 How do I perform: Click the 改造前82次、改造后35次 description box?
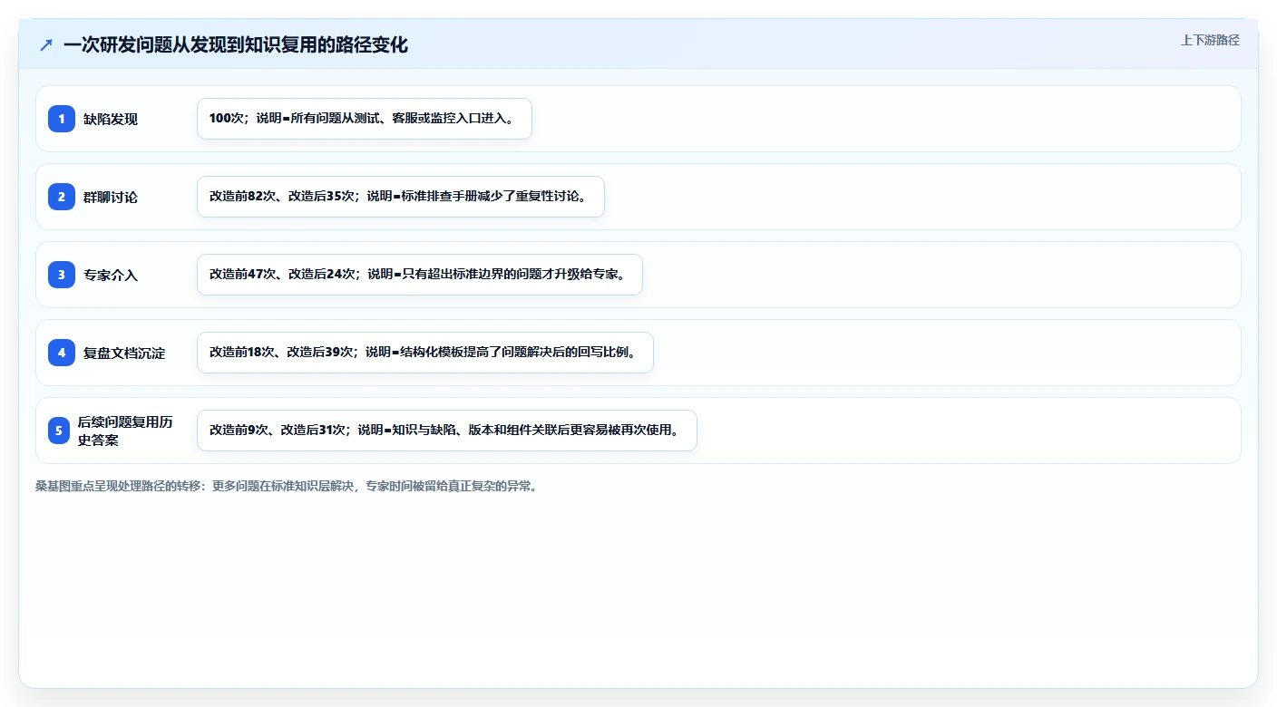[401, 197]
